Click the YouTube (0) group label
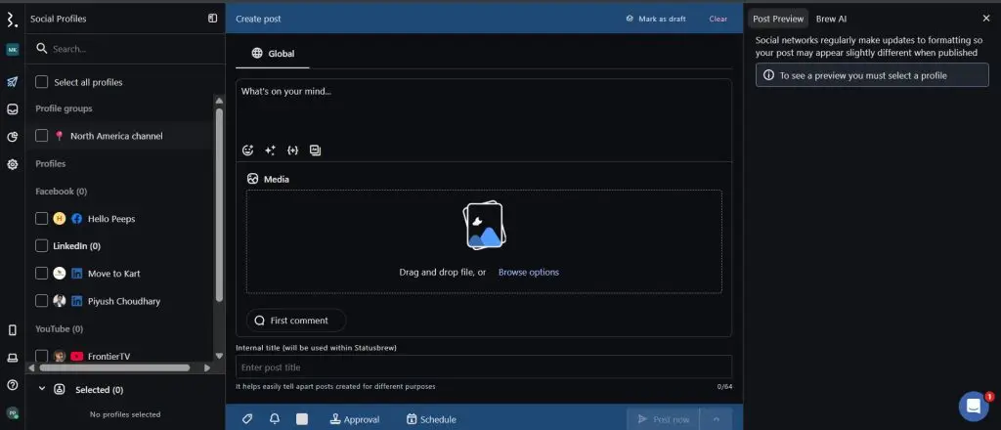 pos(60,329)
